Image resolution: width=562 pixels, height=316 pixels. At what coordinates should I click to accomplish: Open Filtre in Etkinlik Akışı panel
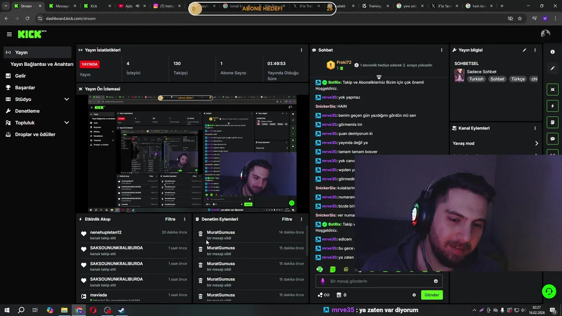[170, 219]
